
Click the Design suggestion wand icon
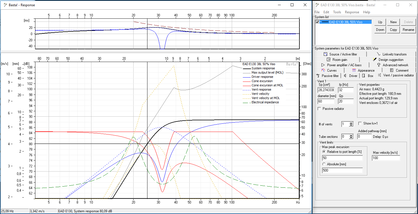click(375, 59)
